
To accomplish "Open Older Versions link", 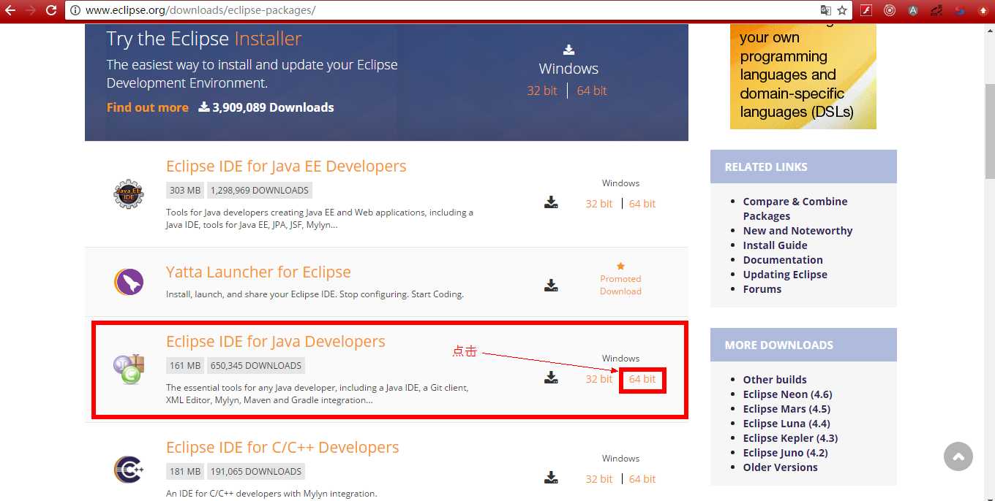I will pyautogui.click(x=781, y=467).
